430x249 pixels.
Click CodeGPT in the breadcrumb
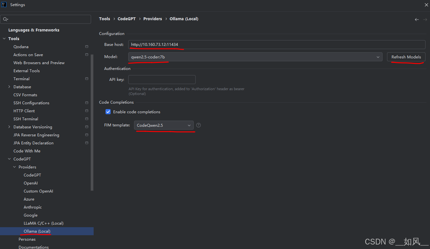pyautogui.click(x=127, y=19)
